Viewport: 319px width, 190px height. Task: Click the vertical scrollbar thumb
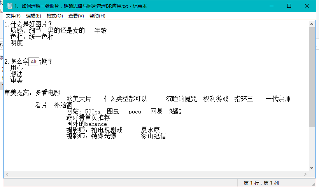click(312, 78)
